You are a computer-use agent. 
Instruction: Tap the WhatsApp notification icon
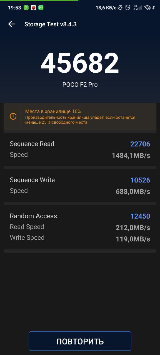(x=41, y=8)
